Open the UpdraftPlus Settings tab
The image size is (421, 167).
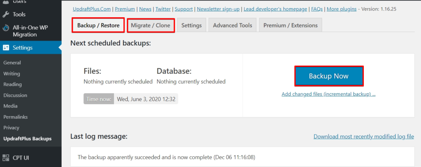pyautogui.click(x=192, y=25)
